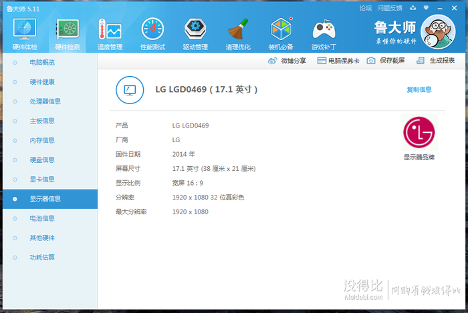This screenshot has height=313, width=468.
Task: Select 电池信息 in sidebar
Action: point(50,219)
